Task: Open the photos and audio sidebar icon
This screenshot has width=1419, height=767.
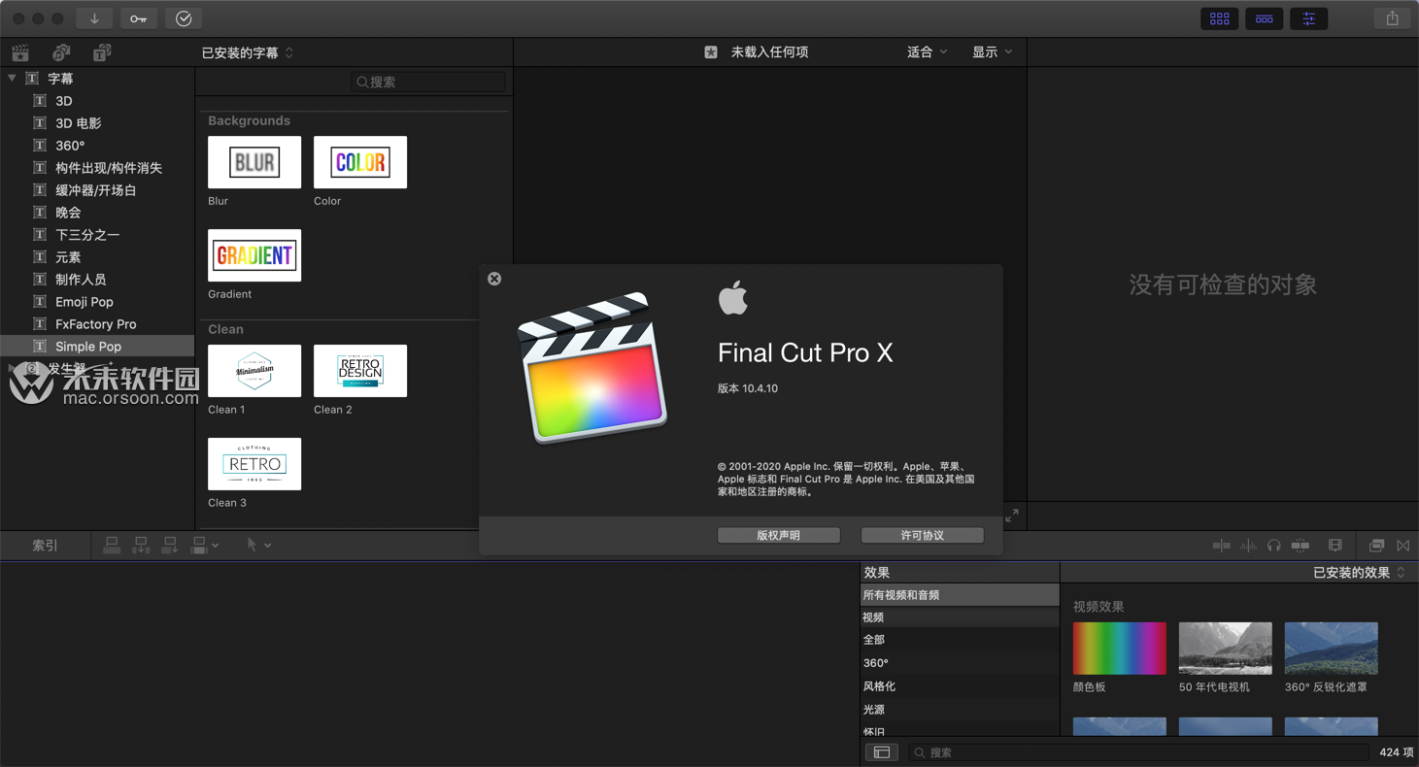Action: click(61, 52)
